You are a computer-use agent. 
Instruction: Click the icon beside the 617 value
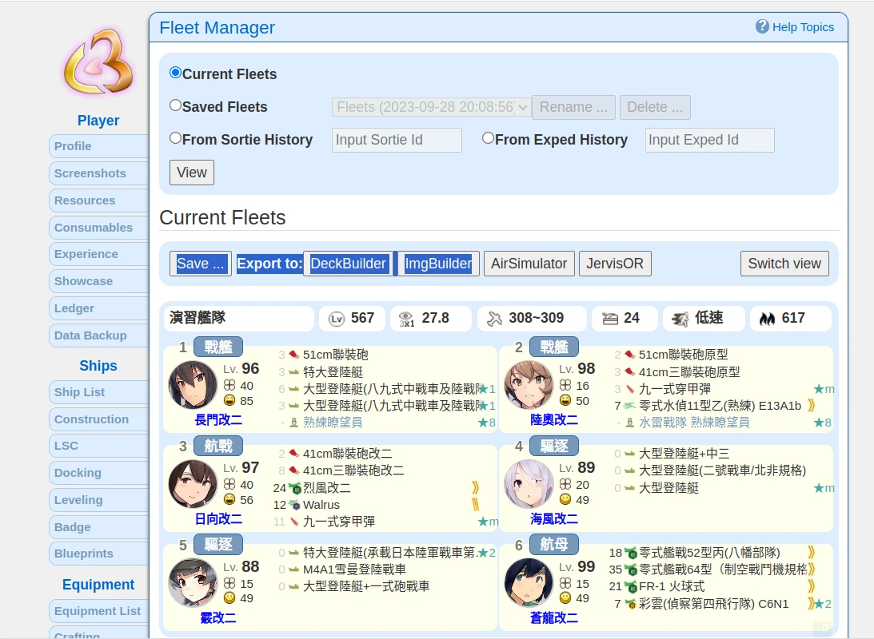[x=767, y=319]
